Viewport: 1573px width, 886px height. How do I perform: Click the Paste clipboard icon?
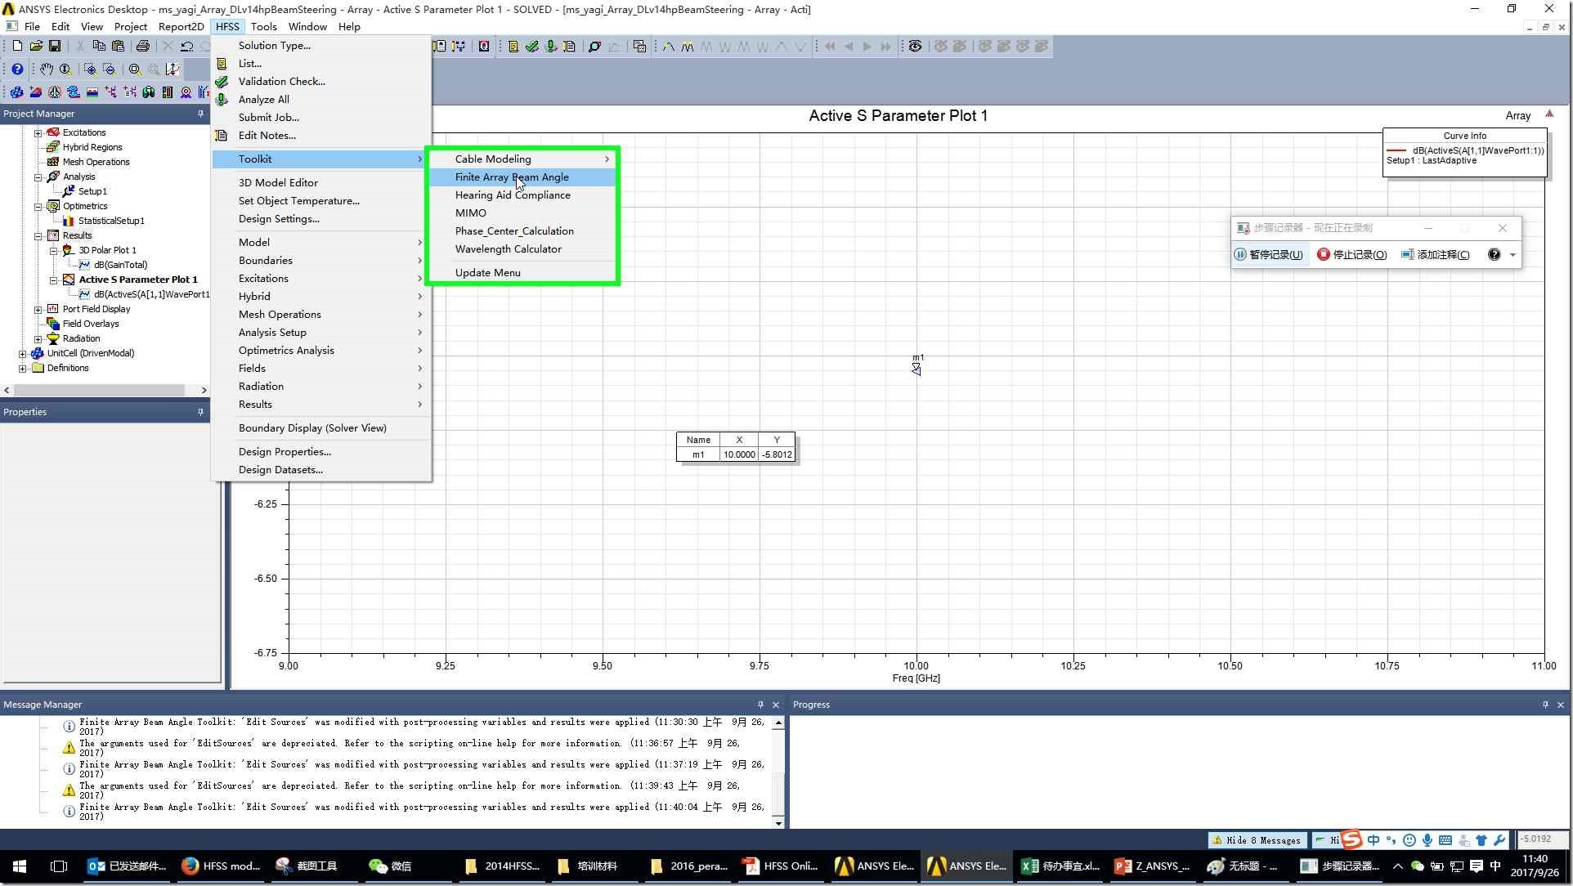pyautogui.click(x=118, y=47)
